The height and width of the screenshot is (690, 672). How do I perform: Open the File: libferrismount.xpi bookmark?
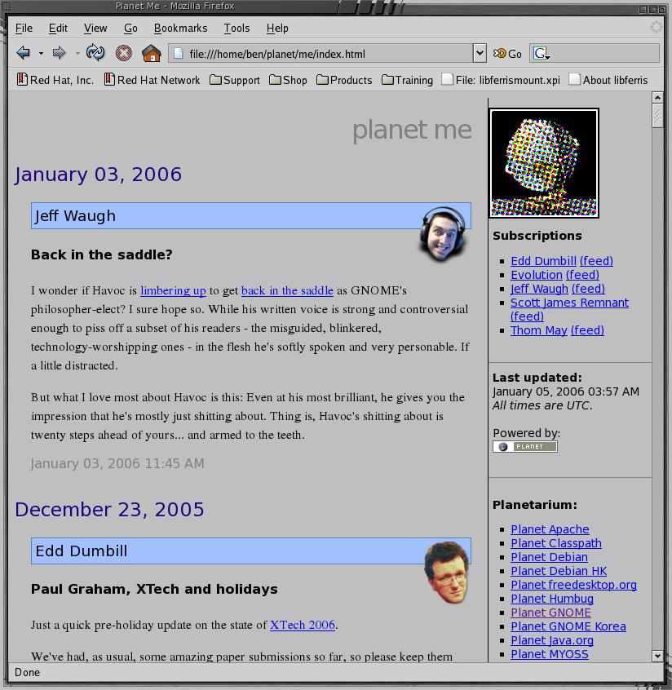[501, 80]
